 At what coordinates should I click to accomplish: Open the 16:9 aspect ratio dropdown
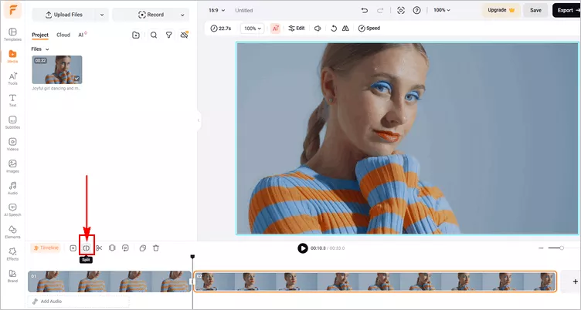217,10
